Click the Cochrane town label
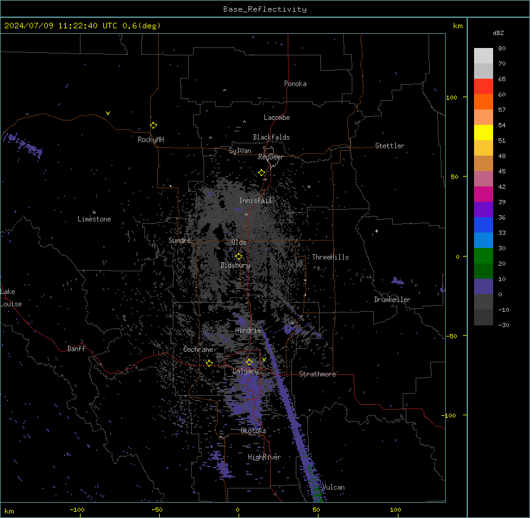This screenshot has width=530, height=518. pyautogui.click(x=198, y=349)
